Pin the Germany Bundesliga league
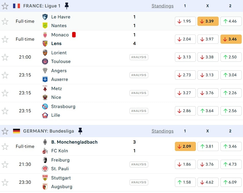Image resolution: width=243 pixels, height=193 pixels. tap(80, 131)
